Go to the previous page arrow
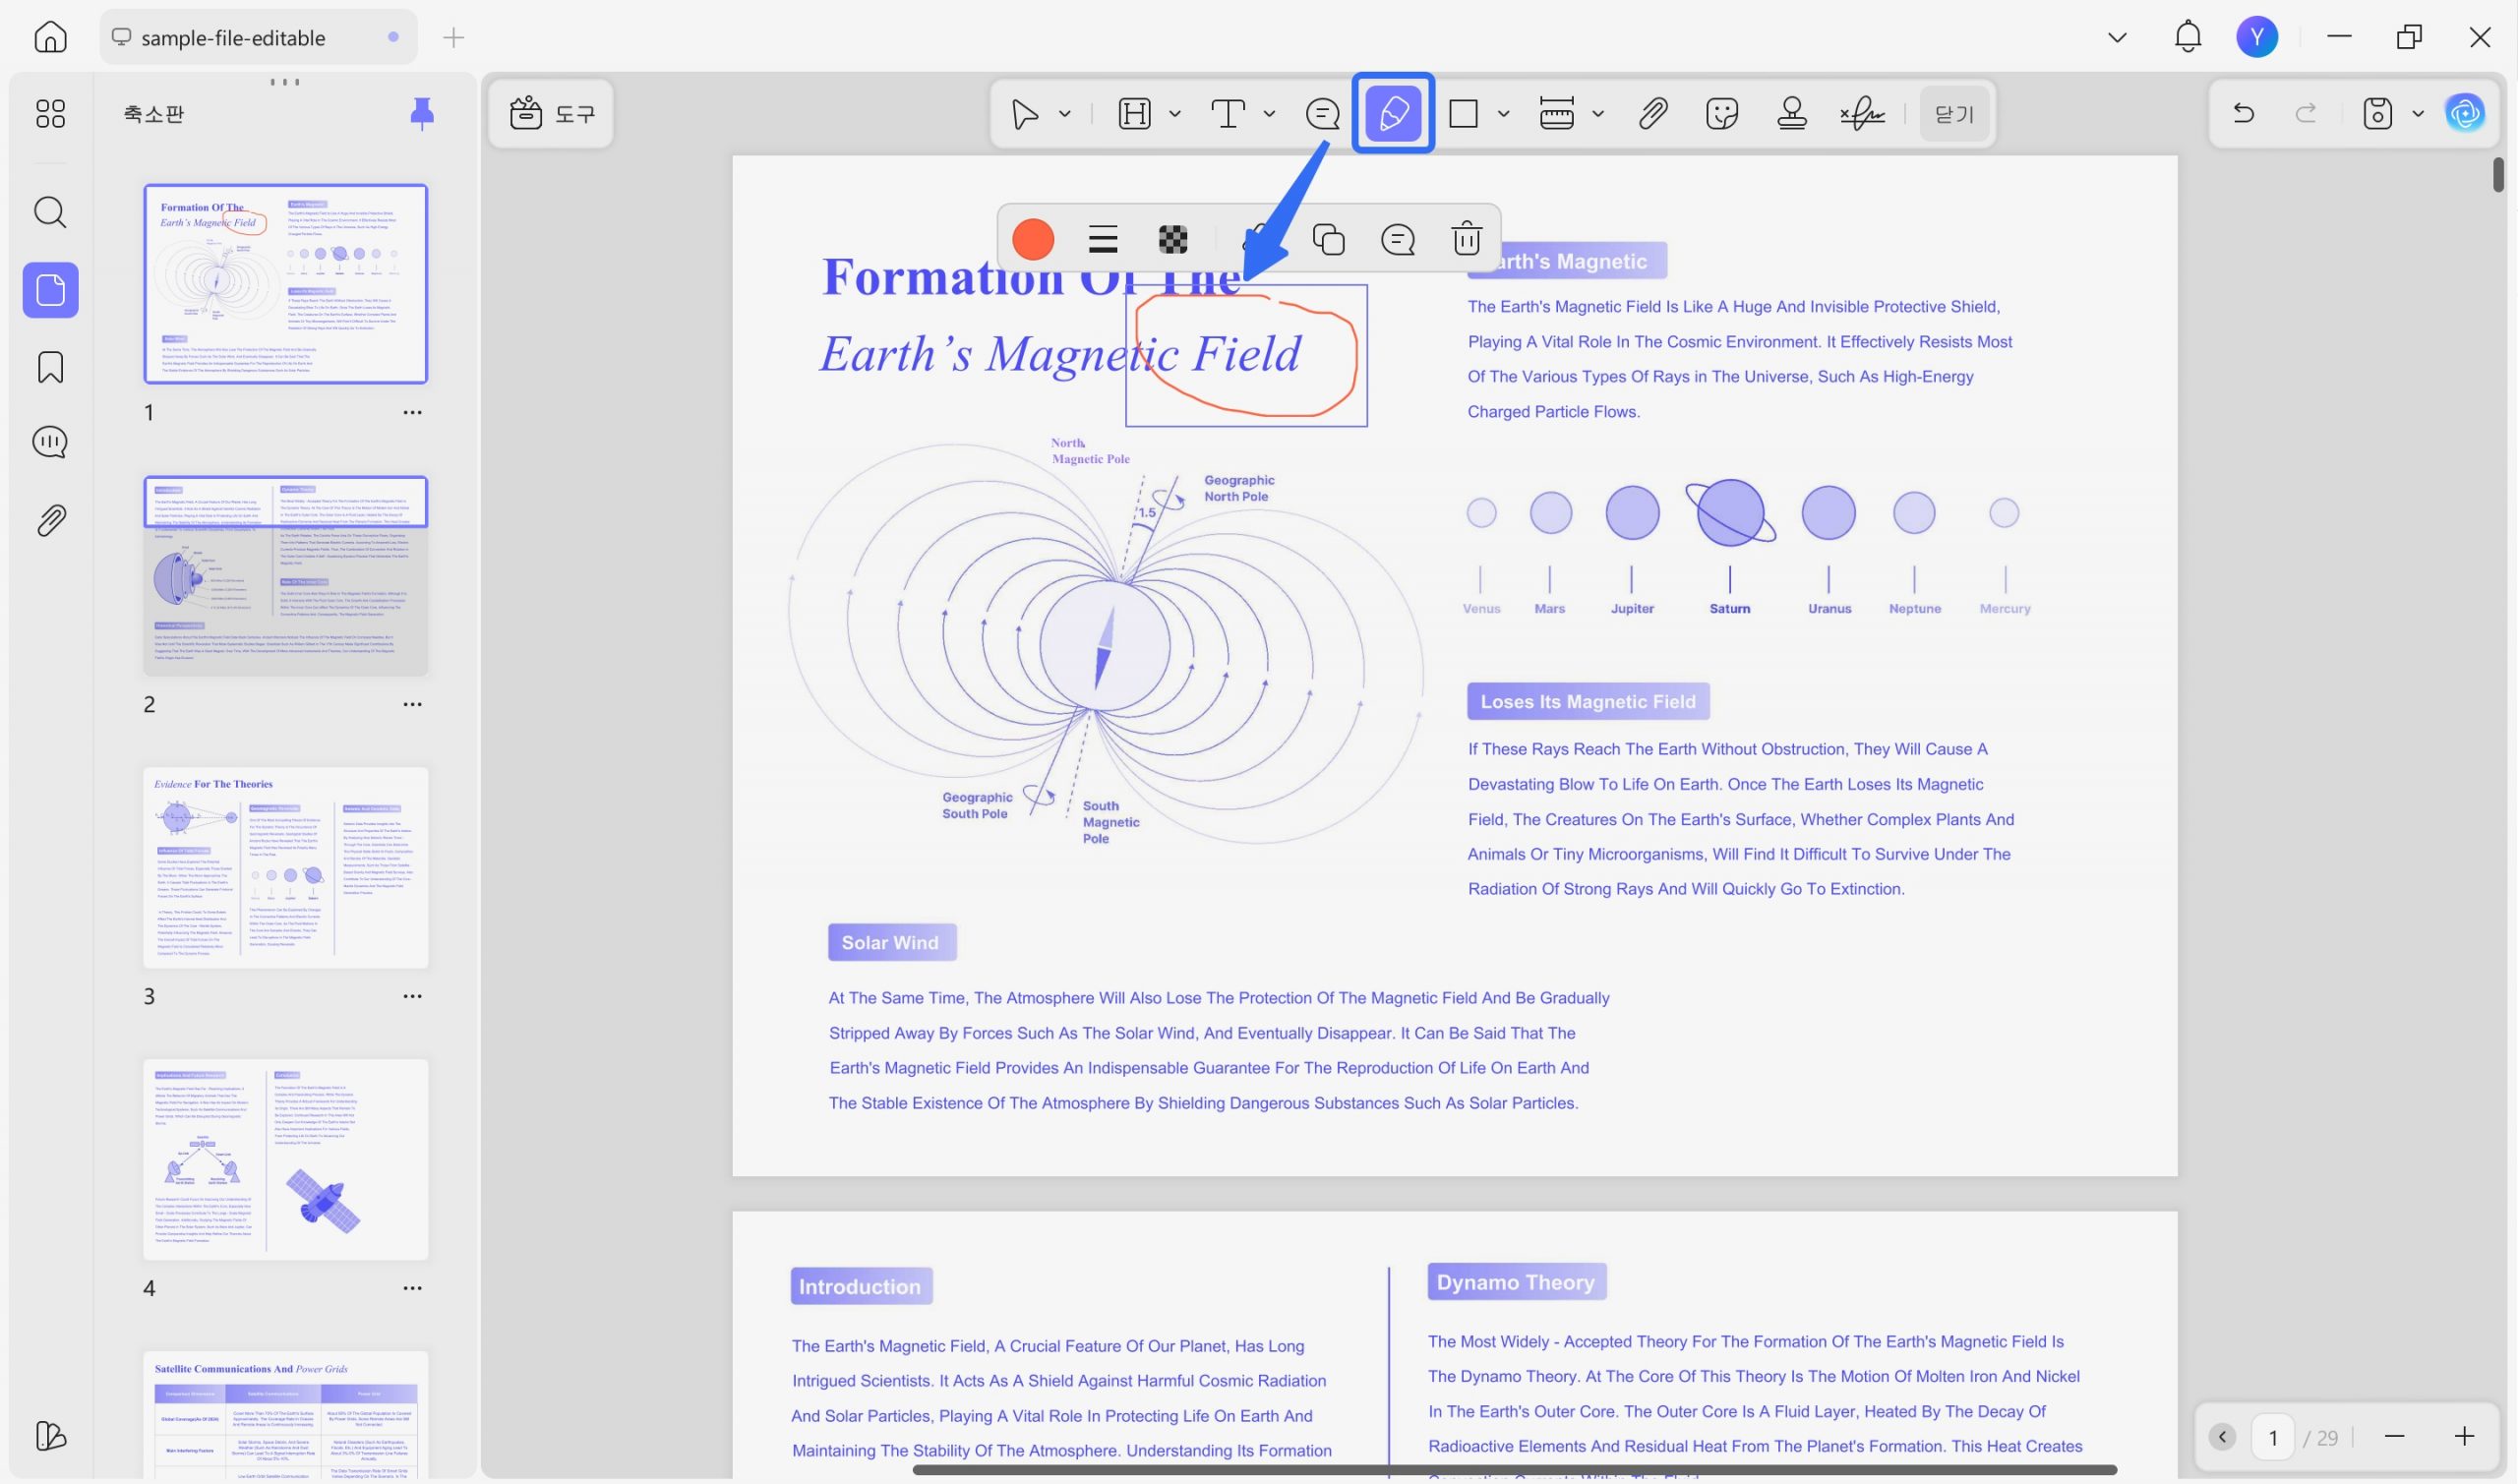Viewport: 2518px width, 1484px height. [x=2222, y=1437]
